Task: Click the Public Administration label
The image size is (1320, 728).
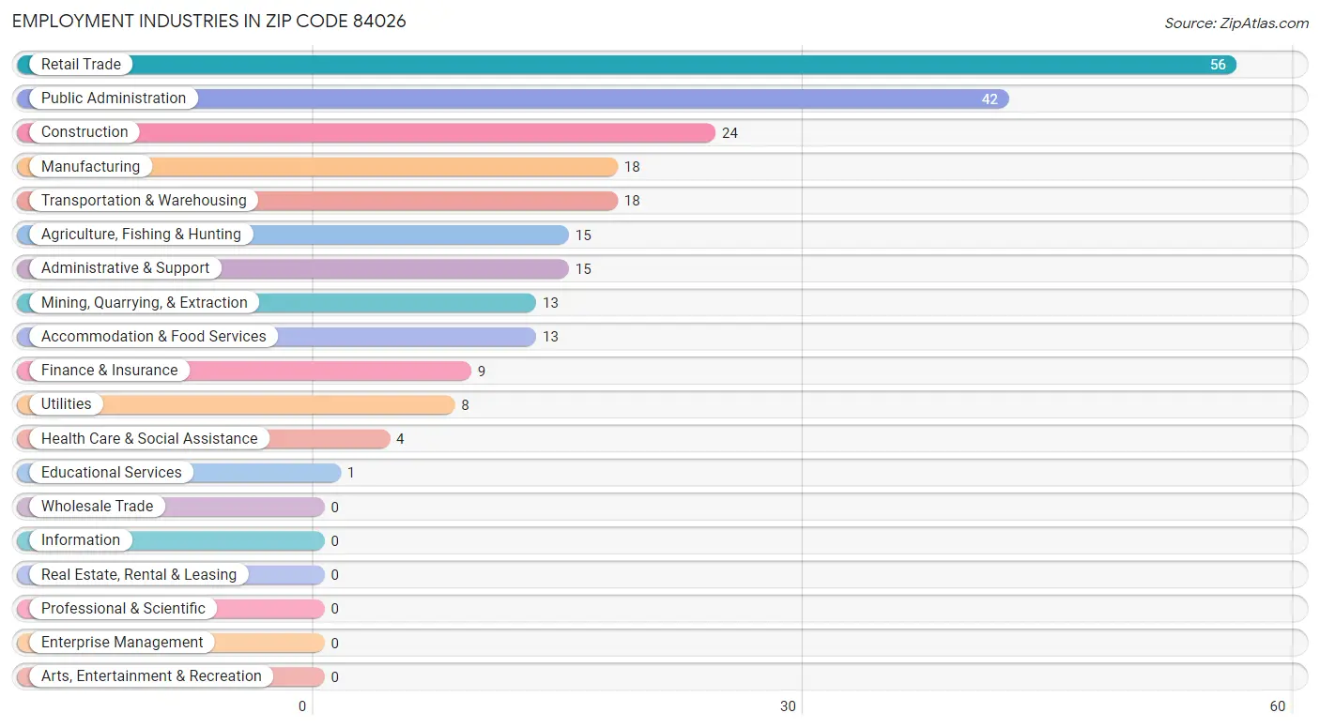Action: (x=114, y=98)
